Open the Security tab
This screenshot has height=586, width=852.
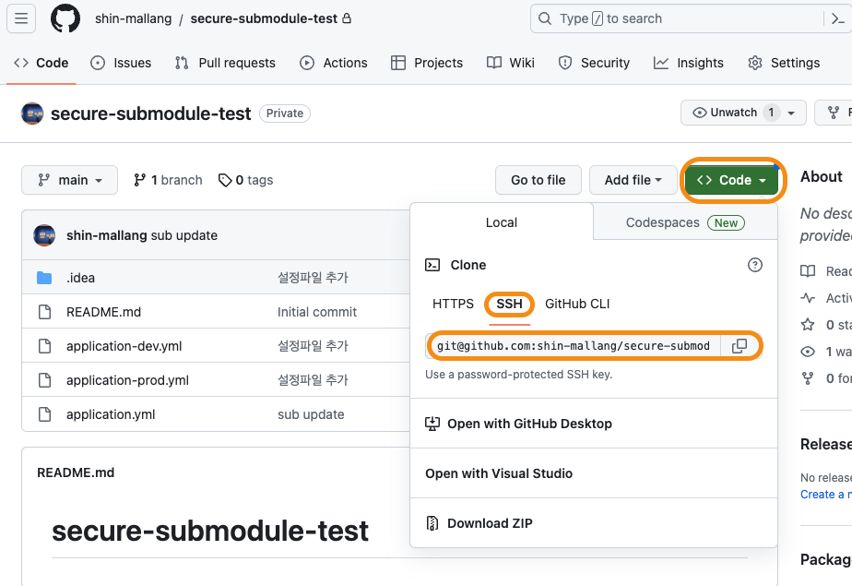click(594, 63)
